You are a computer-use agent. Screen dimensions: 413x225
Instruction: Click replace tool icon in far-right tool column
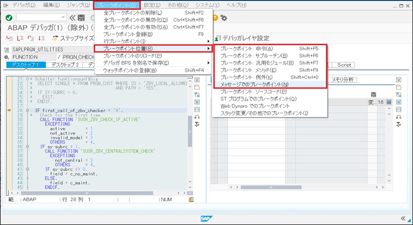(x=398, y=95)
